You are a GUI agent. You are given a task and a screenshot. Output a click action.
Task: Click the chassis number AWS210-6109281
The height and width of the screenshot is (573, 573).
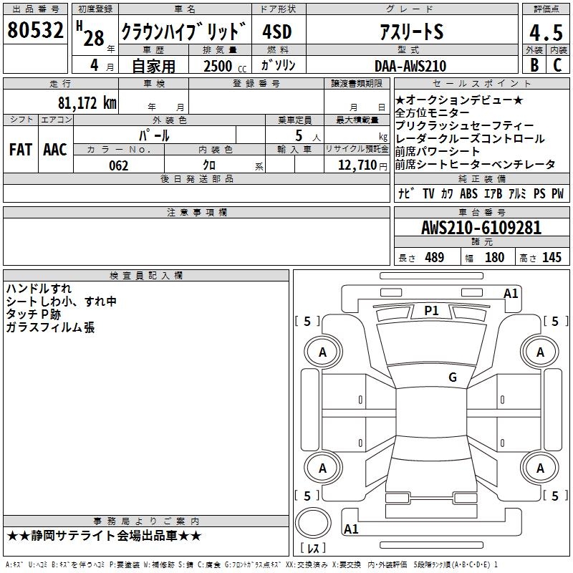(x=481, y=228)
